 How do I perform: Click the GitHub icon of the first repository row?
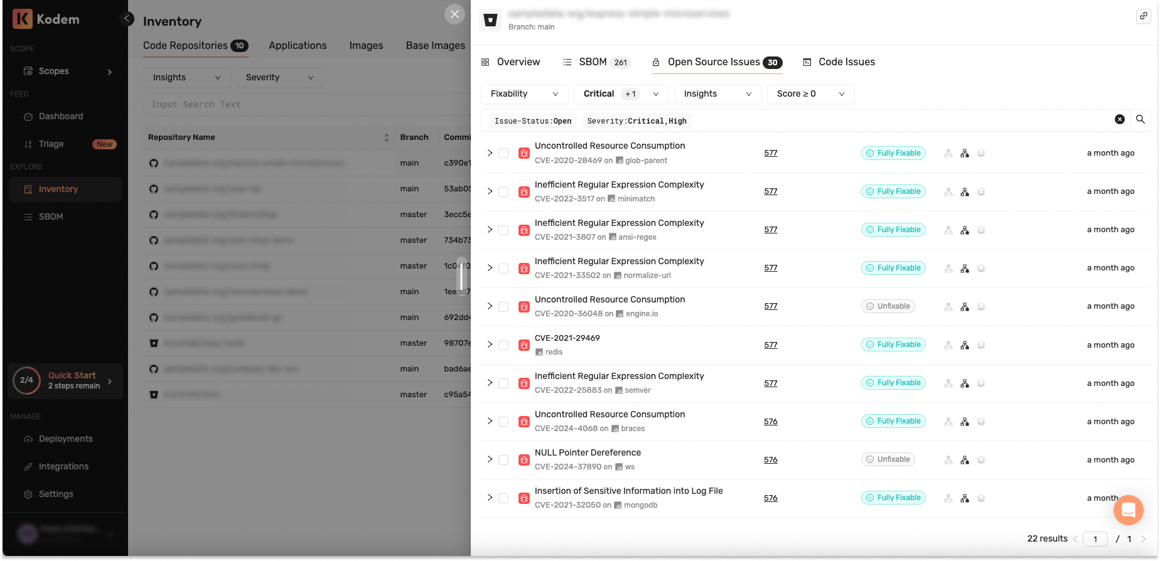[154, 163]
